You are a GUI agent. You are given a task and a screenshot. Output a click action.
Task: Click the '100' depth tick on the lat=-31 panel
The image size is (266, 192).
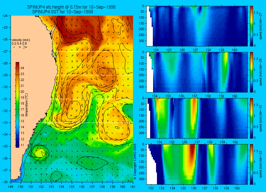142,110
